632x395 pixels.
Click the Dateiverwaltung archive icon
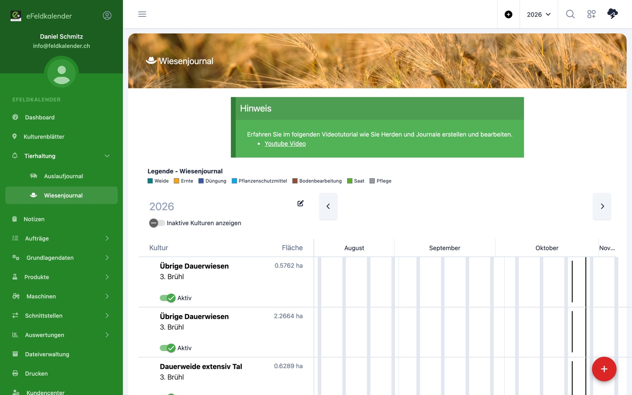pyautogui.click(x=15, y=354)
